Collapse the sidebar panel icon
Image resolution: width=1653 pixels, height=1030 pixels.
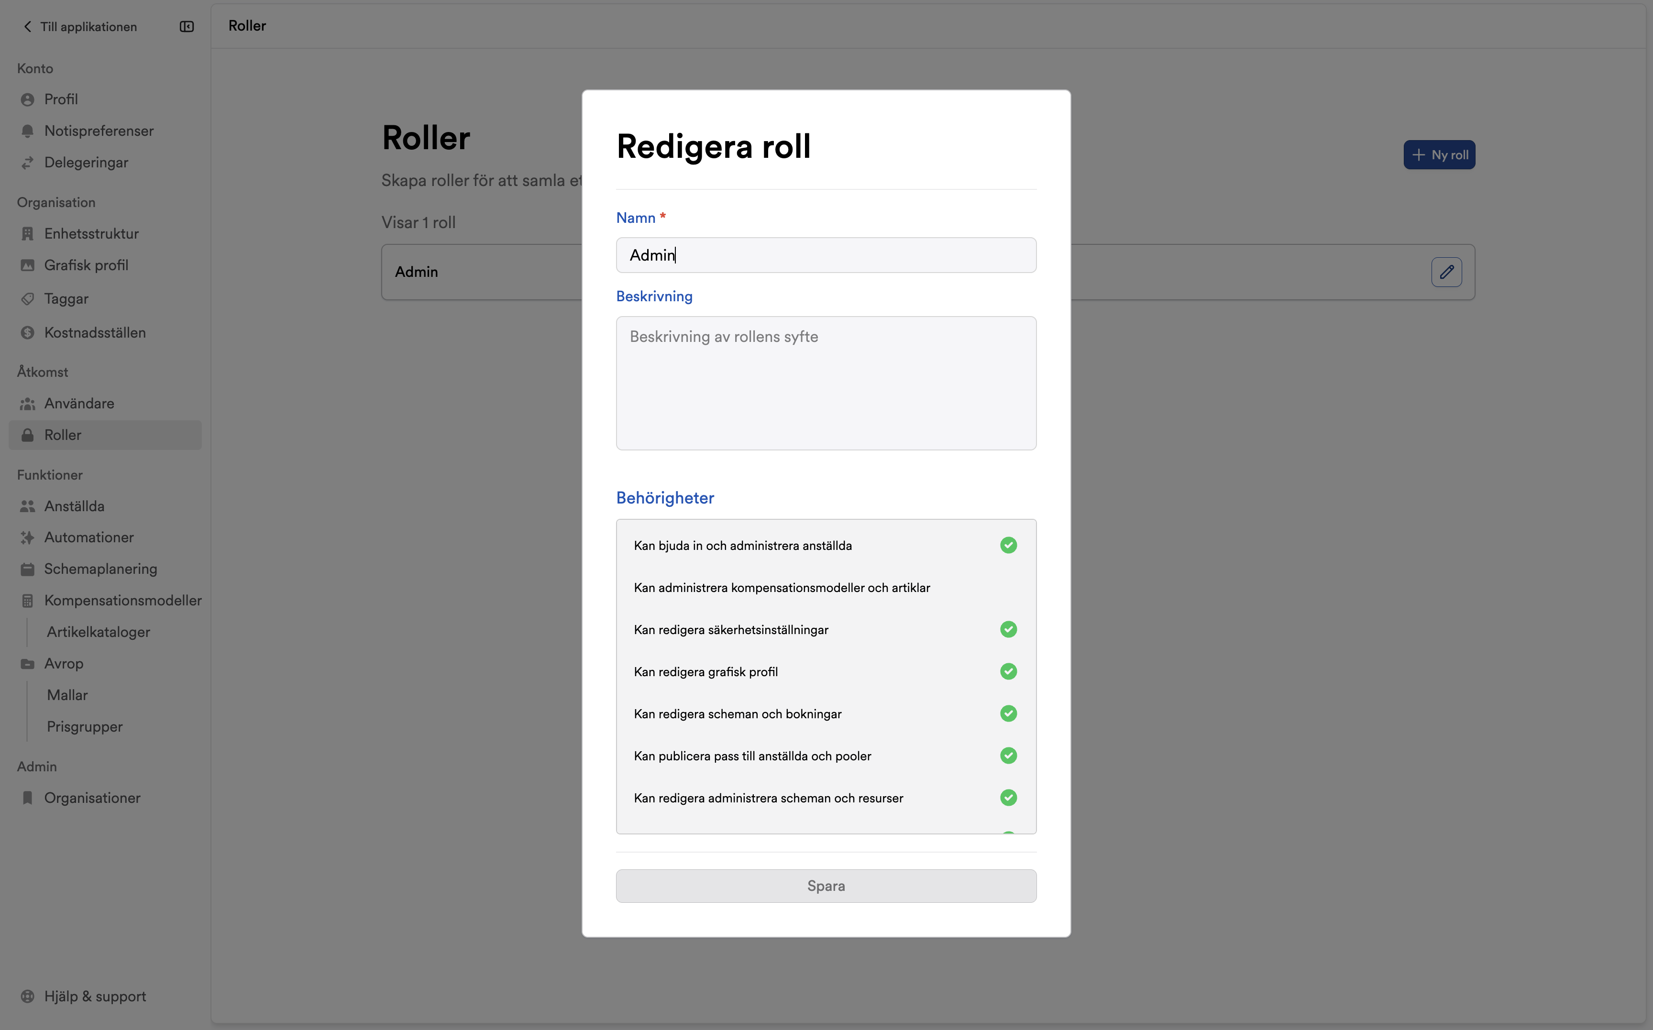pyautogui.click(x=187, y=27)
